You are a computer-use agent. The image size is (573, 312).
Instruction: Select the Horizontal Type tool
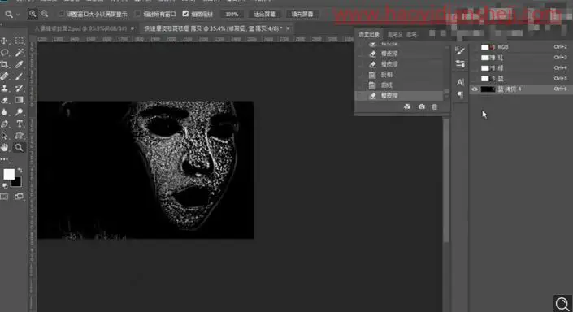pyautogui.click(x=19, y=123)
